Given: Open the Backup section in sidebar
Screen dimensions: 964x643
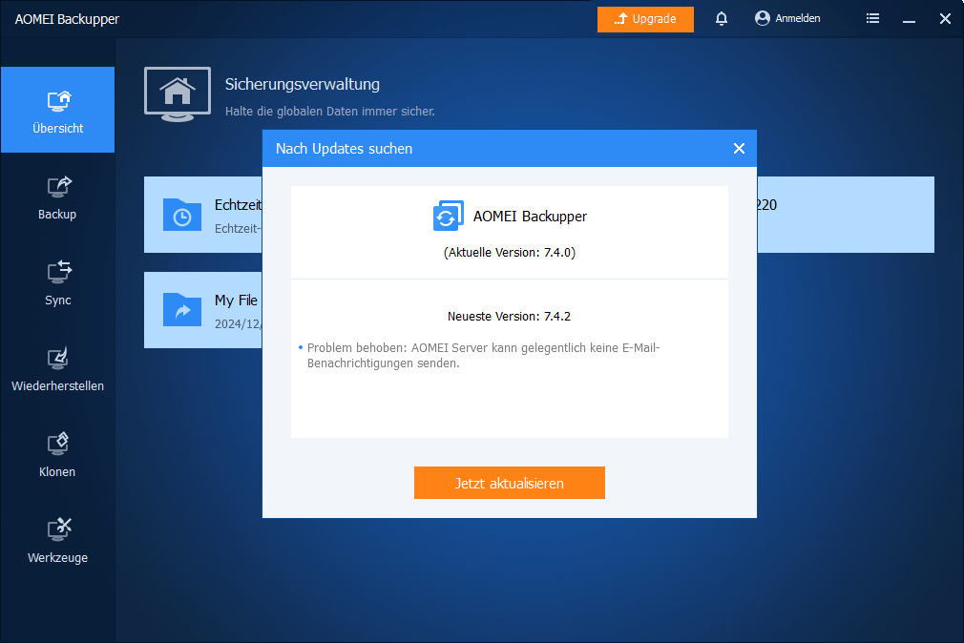Looking at the screenshot, I should [57, 197].
